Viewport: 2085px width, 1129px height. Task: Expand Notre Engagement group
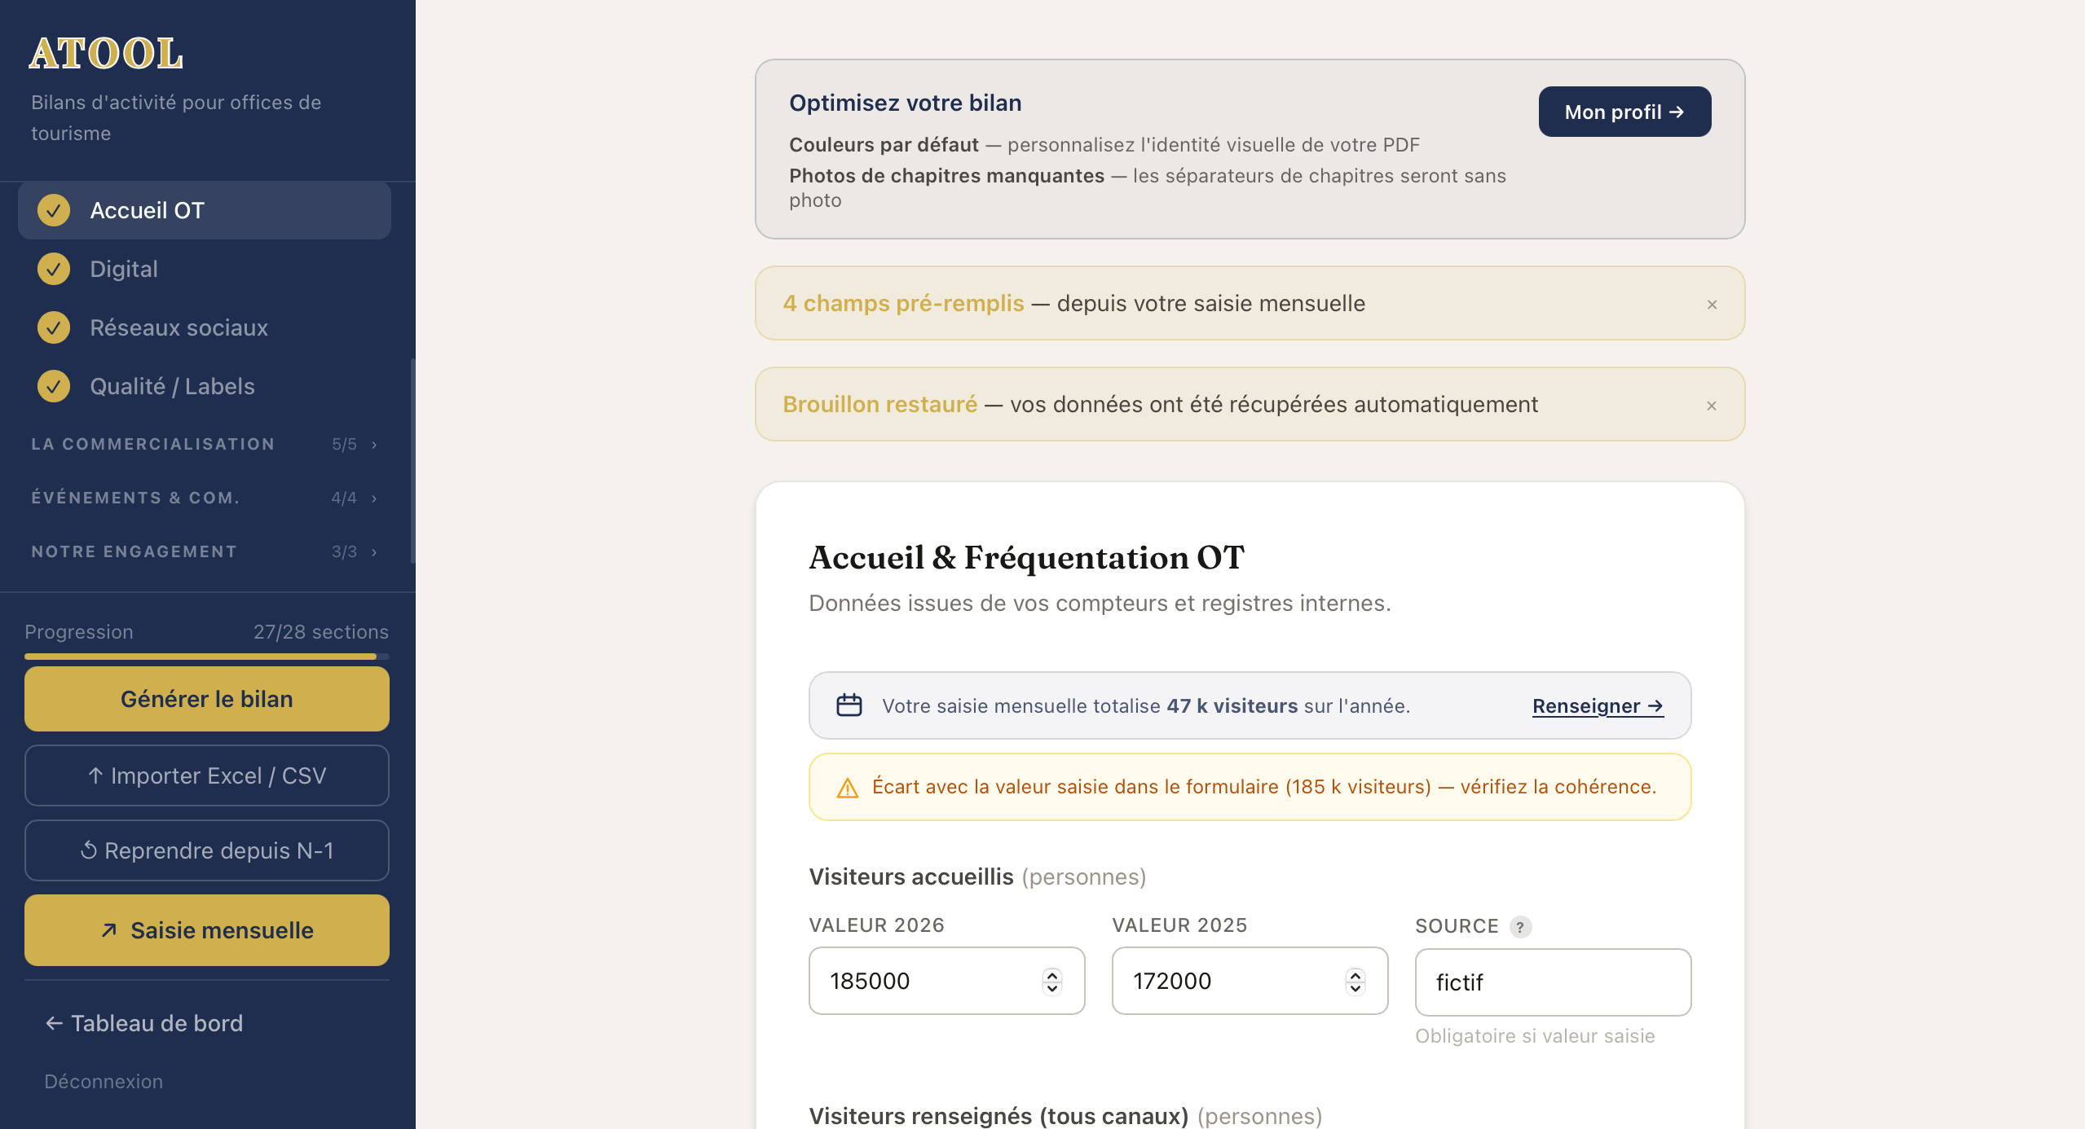tap(205, 551)
